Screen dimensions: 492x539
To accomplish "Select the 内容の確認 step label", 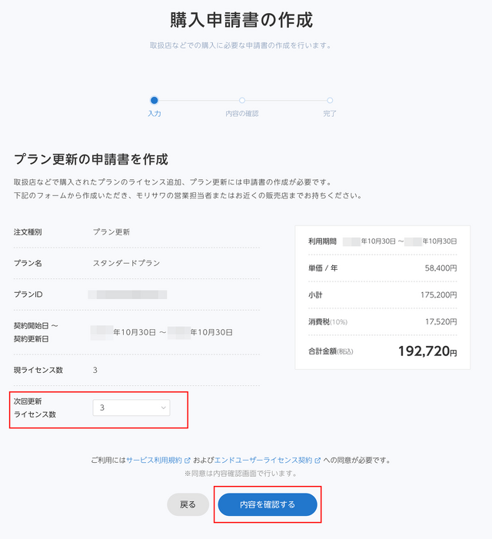I will coord(242,114).
